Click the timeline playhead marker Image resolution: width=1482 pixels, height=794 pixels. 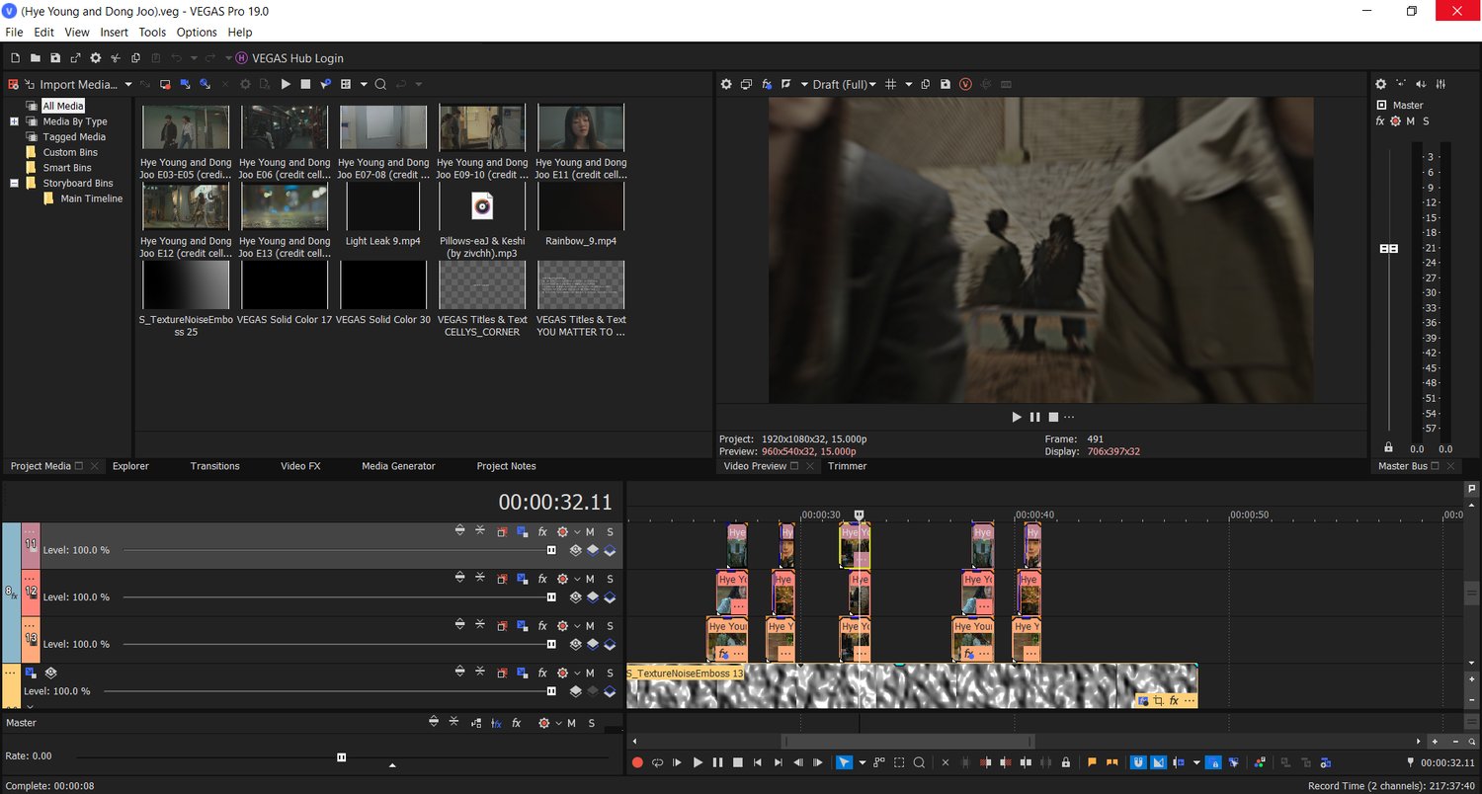pyautogui.click(x=859, y=515)
